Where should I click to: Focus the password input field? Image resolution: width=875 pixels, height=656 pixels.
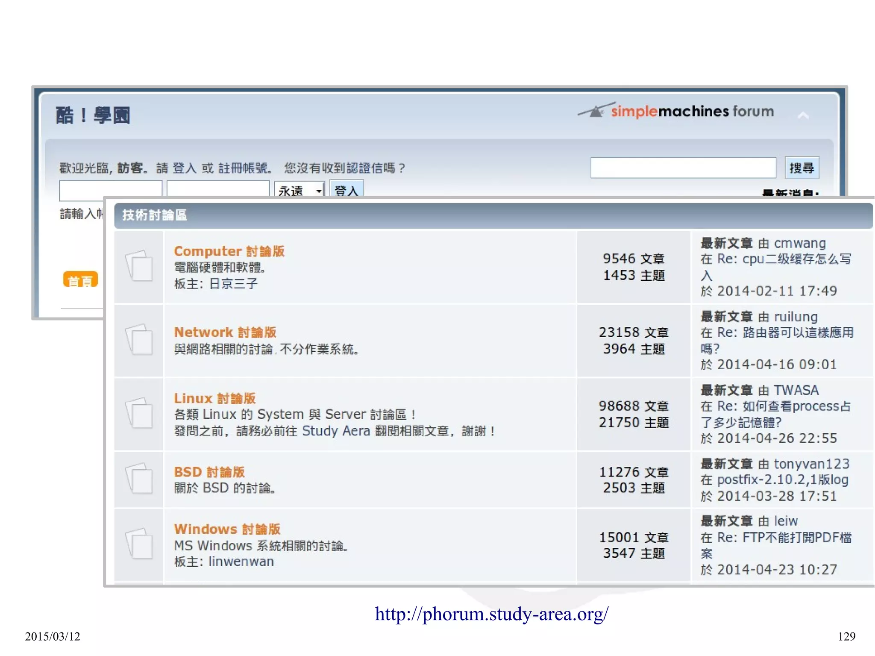(217, 189)
